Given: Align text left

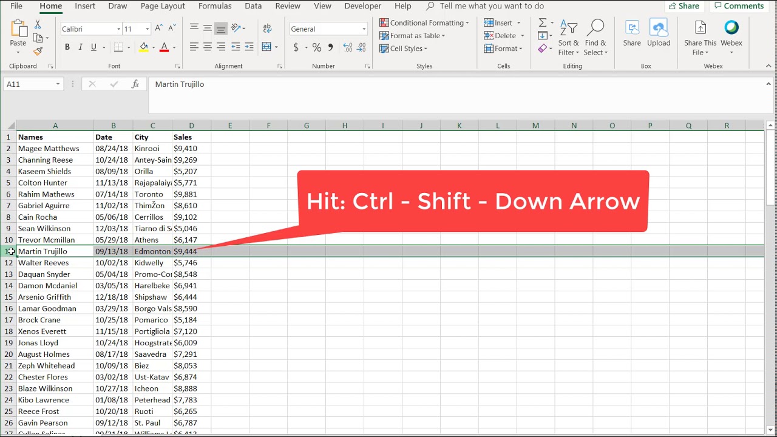Looking at the screenshot, I should [194, 47].
